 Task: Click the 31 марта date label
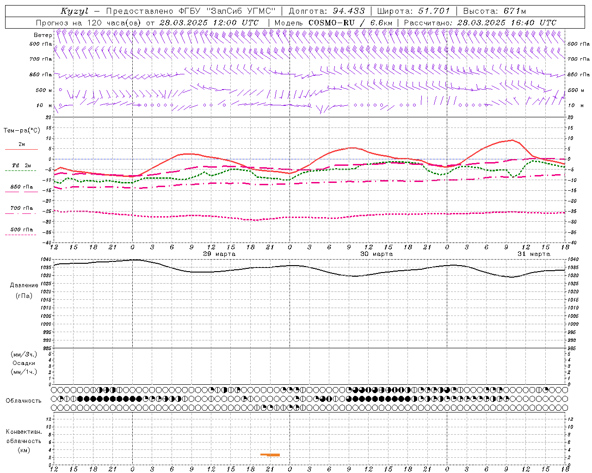pyautogui.click(x=534, y=254)
